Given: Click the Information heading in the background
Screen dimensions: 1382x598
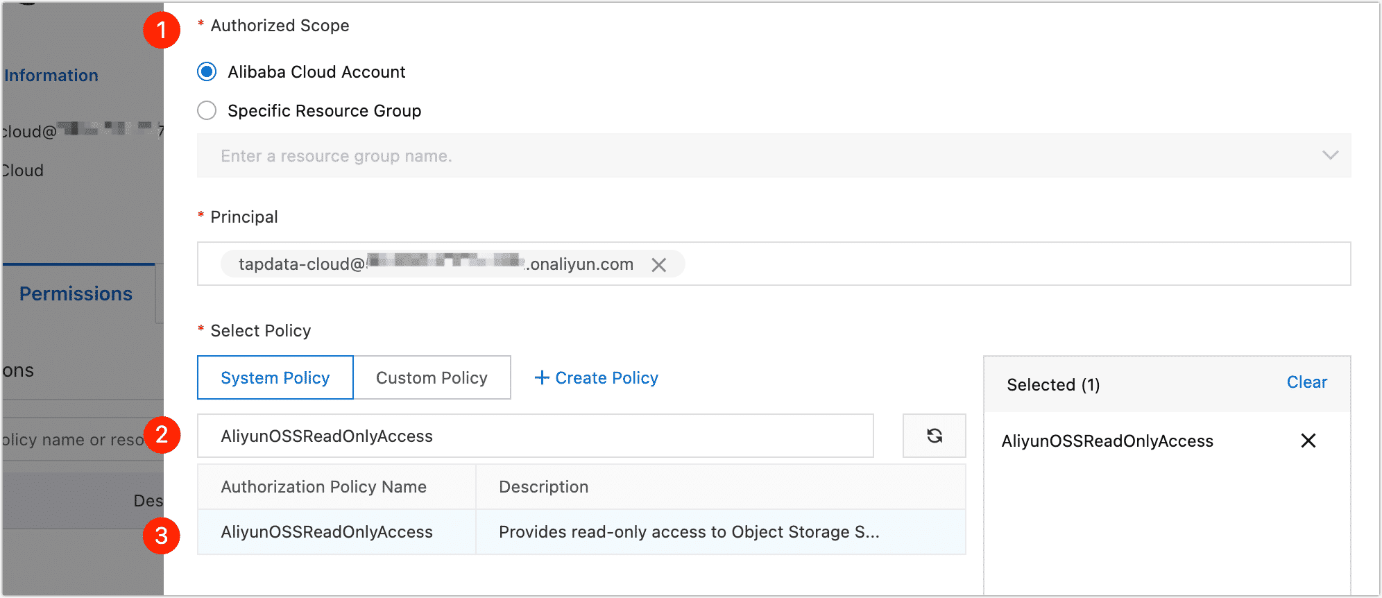Looking at the screenshot, I should click(51, 76).
